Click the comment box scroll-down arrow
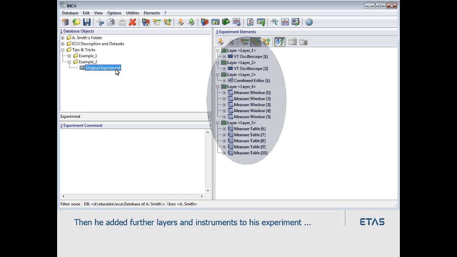The height and width of the screenshot is (257, 457). click(208, 191)
